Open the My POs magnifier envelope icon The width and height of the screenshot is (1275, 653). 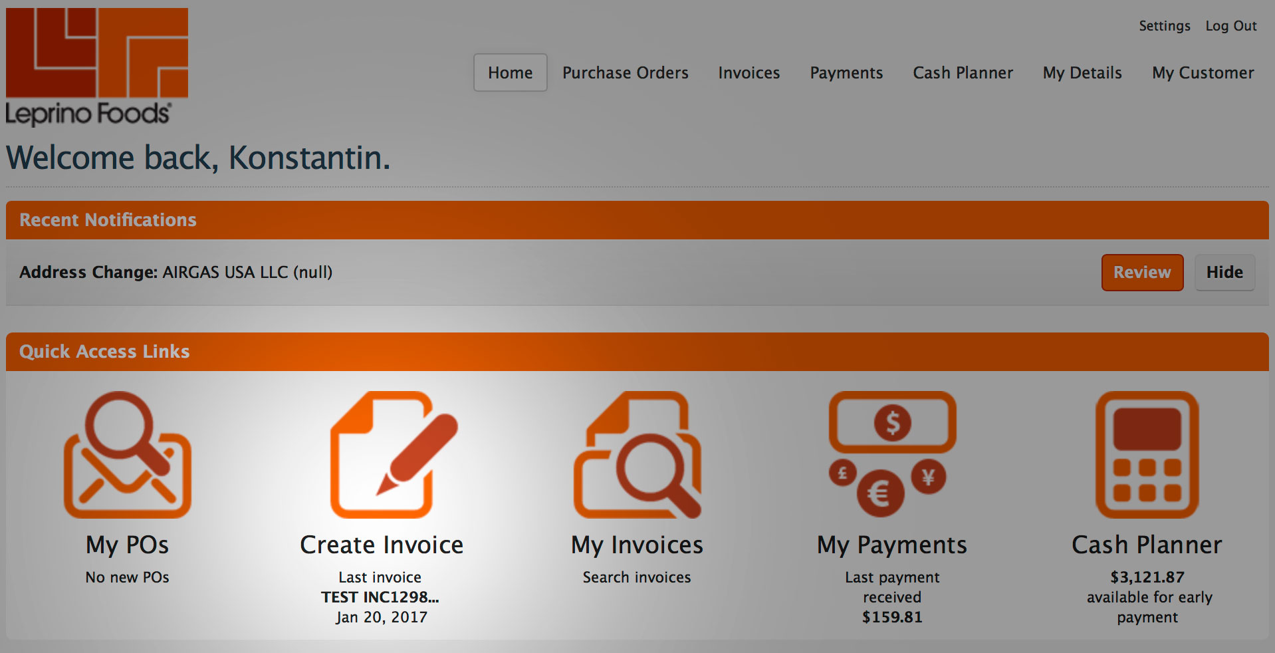pos(127,455)
